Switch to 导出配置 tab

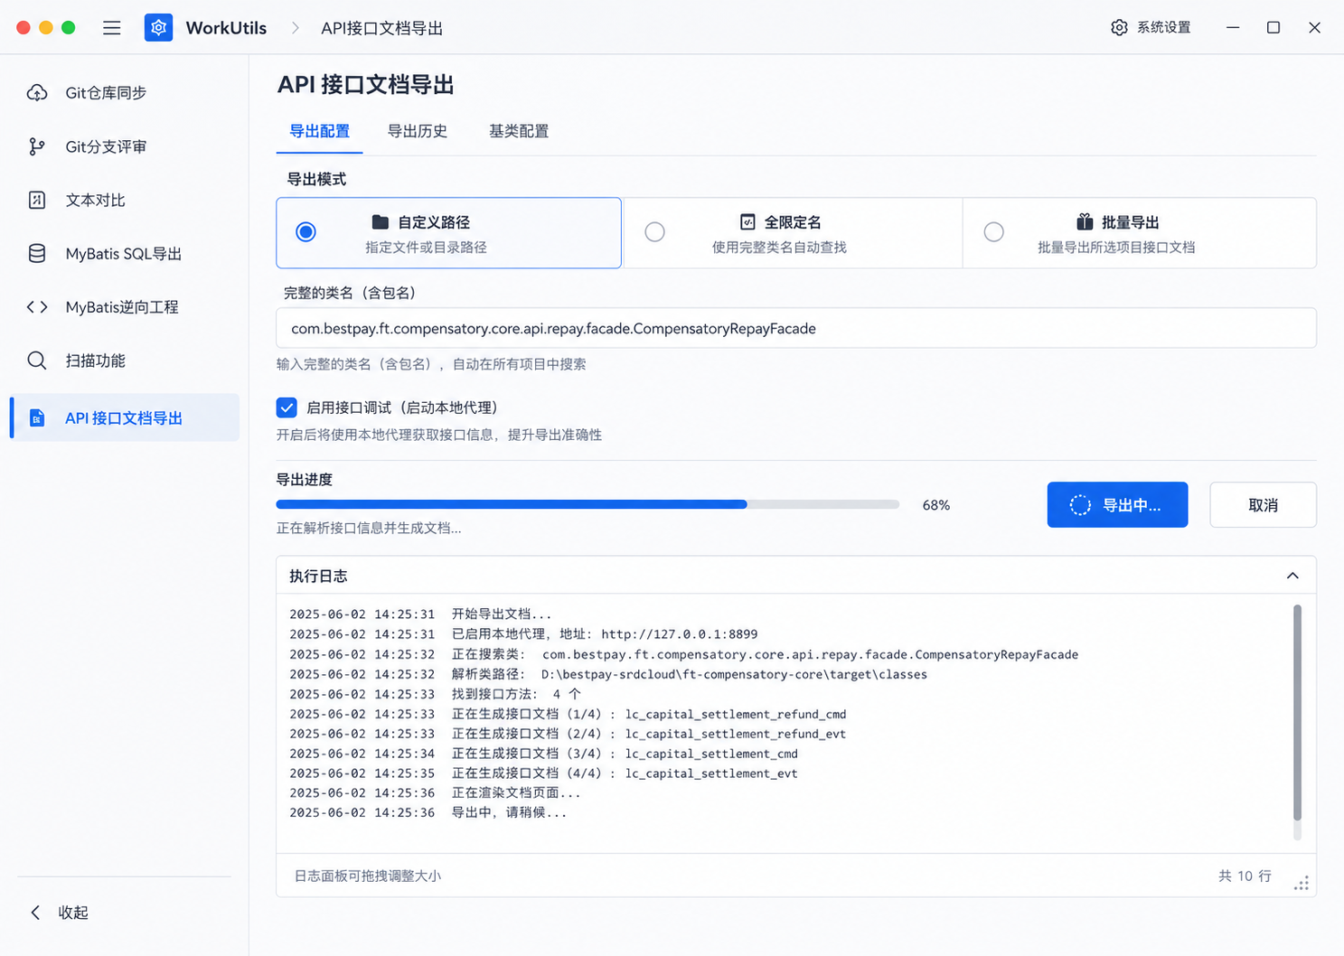coord(319,132)
